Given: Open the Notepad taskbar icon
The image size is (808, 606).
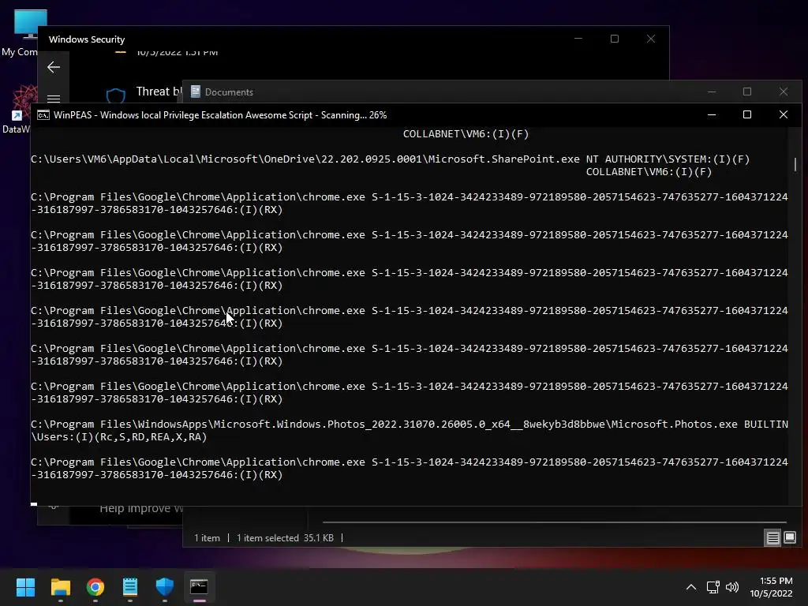Looking at the screenshot, I should (130, 587).
